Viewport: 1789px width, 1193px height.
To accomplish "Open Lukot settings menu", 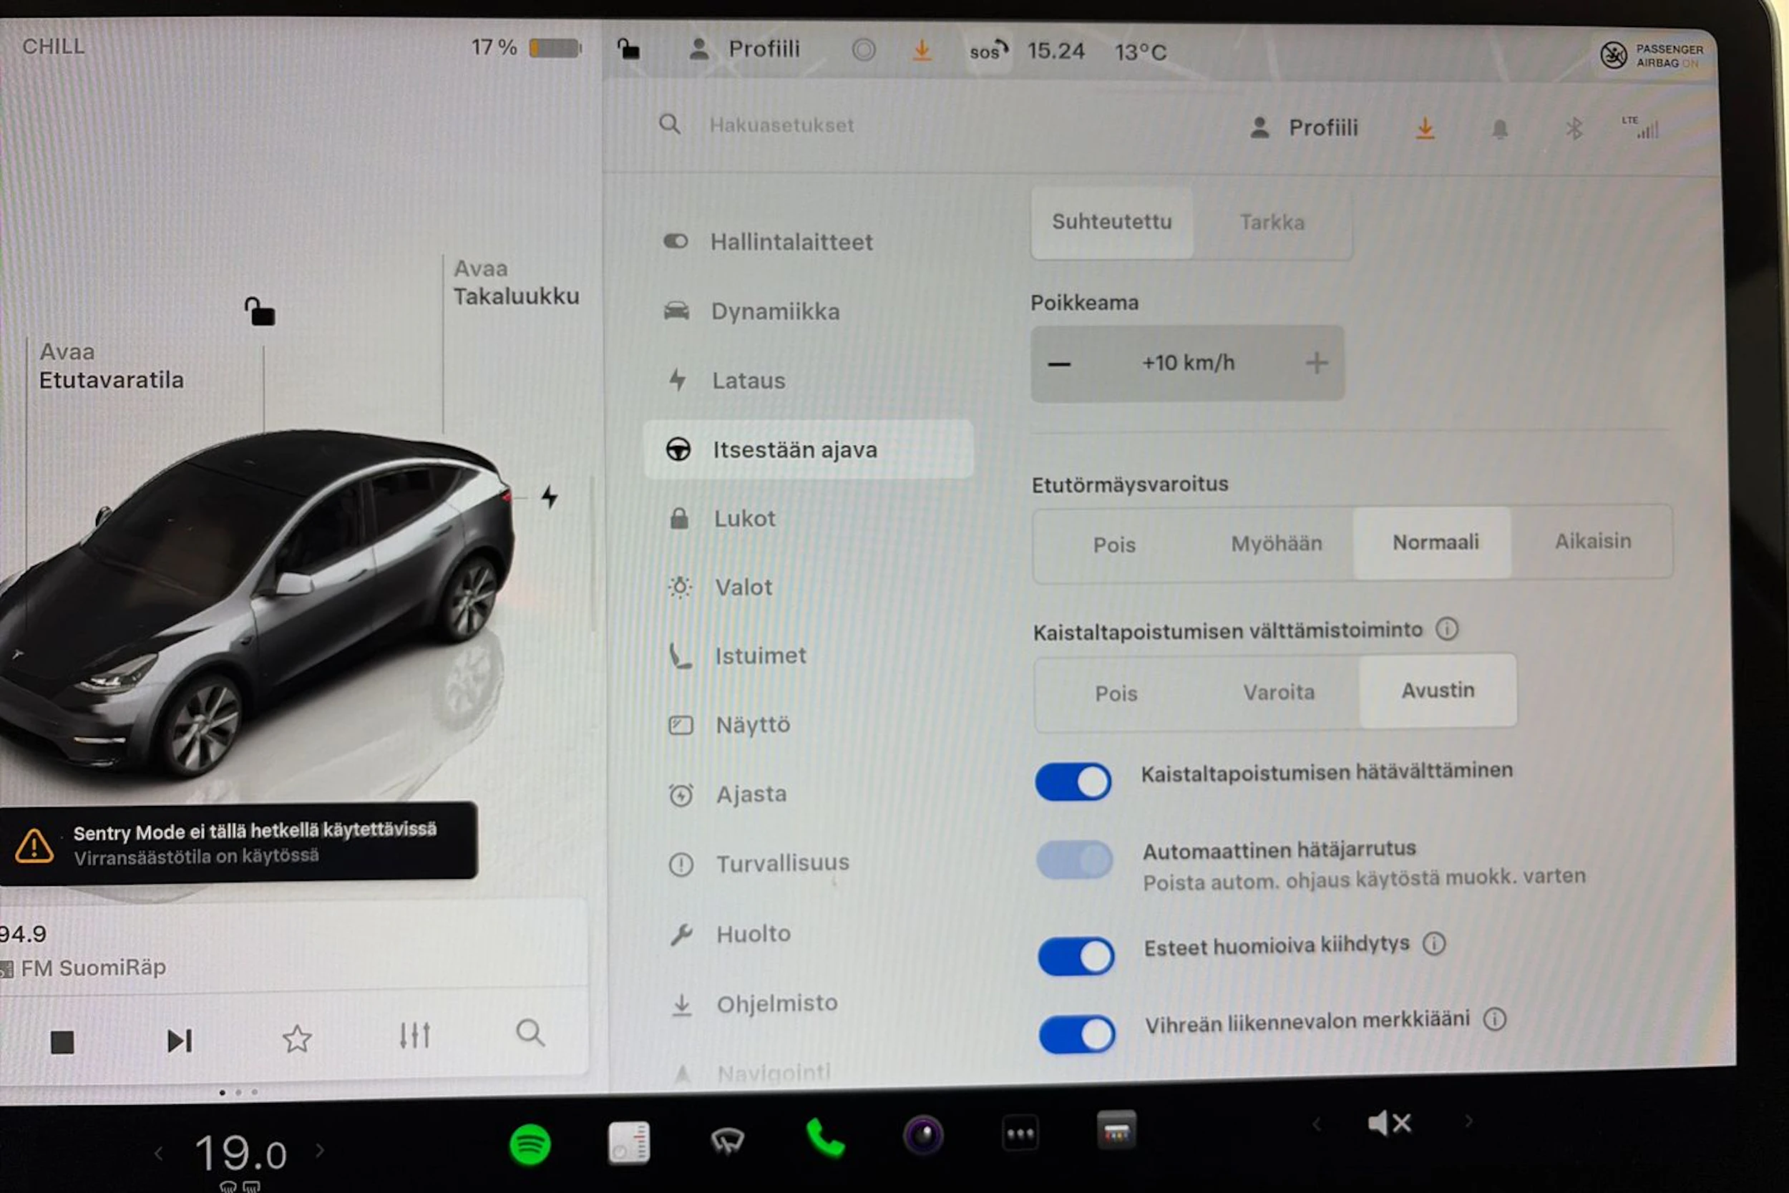I will coord(808,518).
